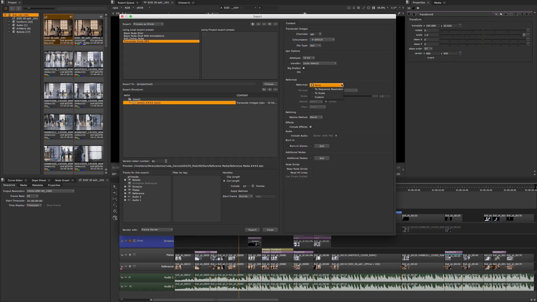Revert export presets with circular arrow icon

coord(275,24)
